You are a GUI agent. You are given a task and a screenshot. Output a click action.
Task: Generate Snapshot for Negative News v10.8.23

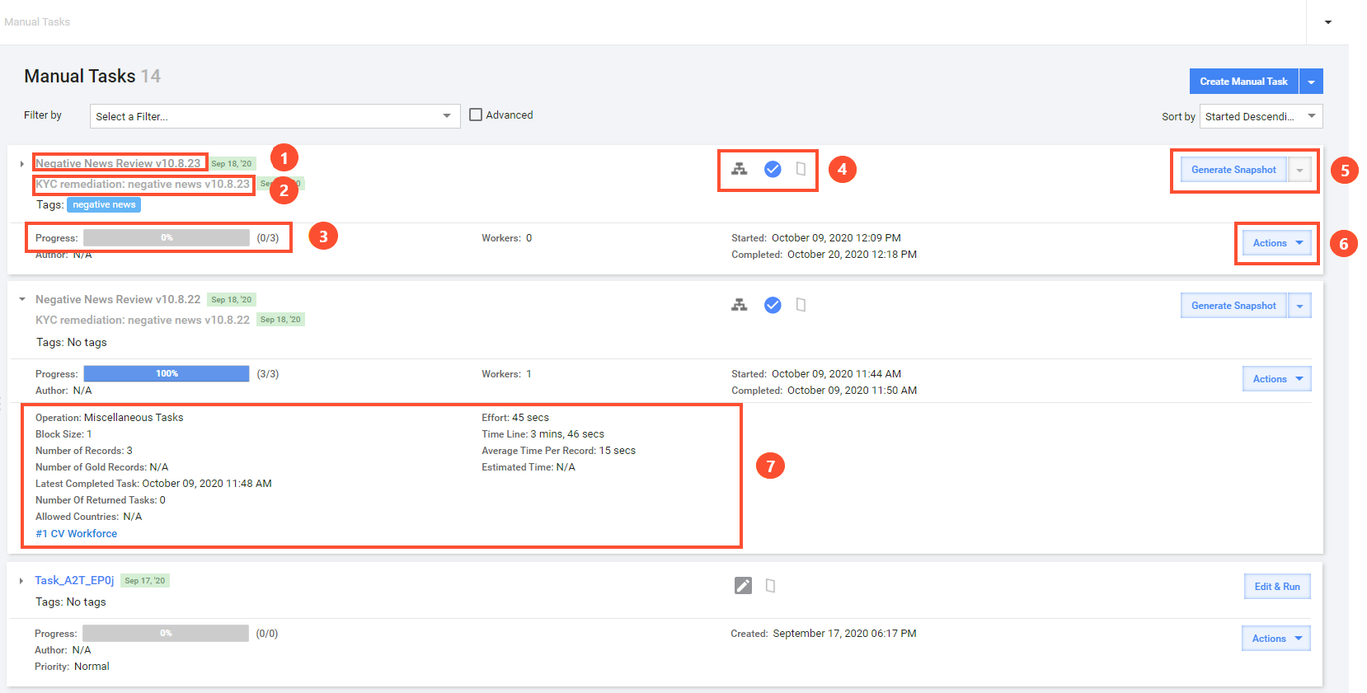[x=1233, y=170]
